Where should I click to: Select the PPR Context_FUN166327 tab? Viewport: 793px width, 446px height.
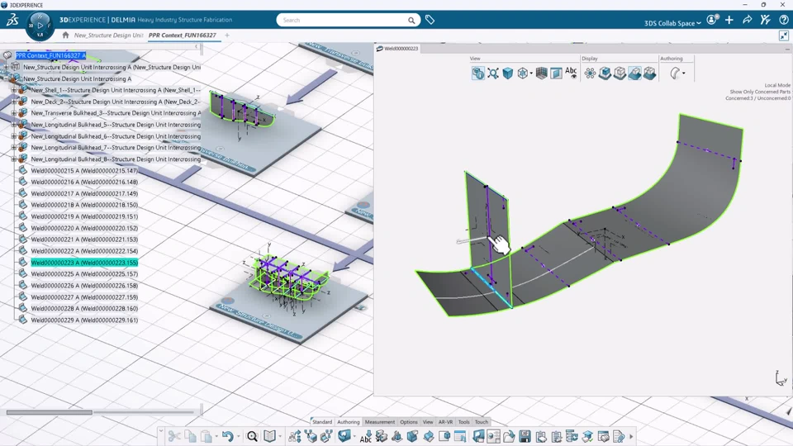tap(183, 35)
